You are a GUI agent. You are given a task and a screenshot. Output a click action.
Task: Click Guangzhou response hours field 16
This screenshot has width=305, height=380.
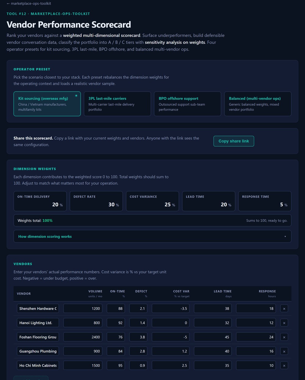coord(256,351)
